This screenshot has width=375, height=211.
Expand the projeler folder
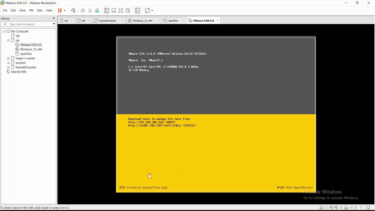click(8, 63)
